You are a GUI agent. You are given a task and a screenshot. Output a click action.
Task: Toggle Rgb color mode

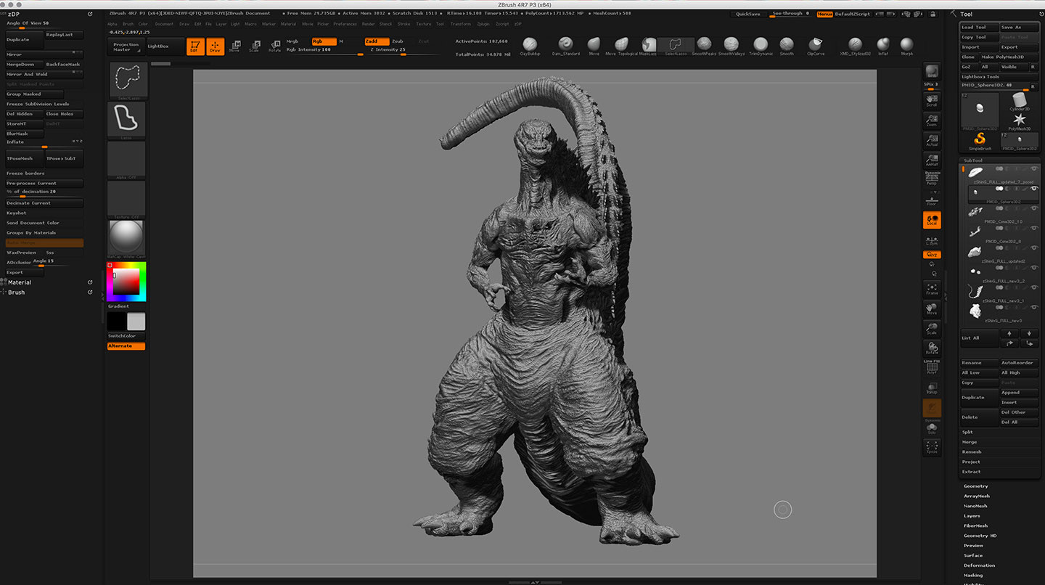point(324,41)
